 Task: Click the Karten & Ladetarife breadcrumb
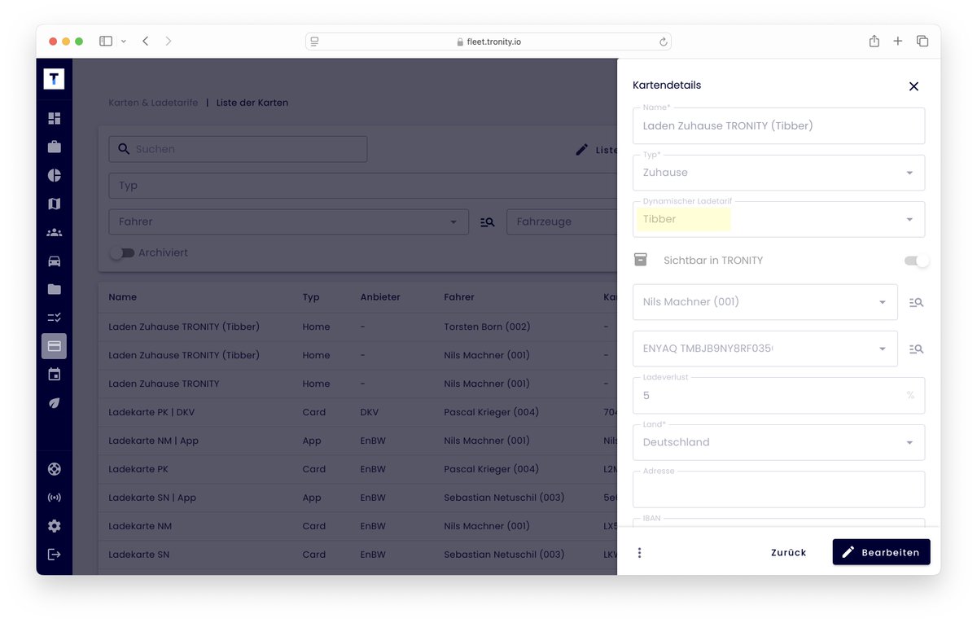(x=153, y=103)
